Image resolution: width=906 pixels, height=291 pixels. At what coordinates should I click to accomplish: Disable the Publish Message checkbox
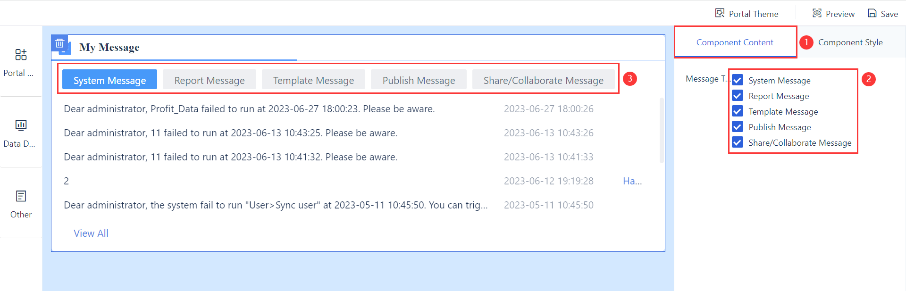[737, 126]
